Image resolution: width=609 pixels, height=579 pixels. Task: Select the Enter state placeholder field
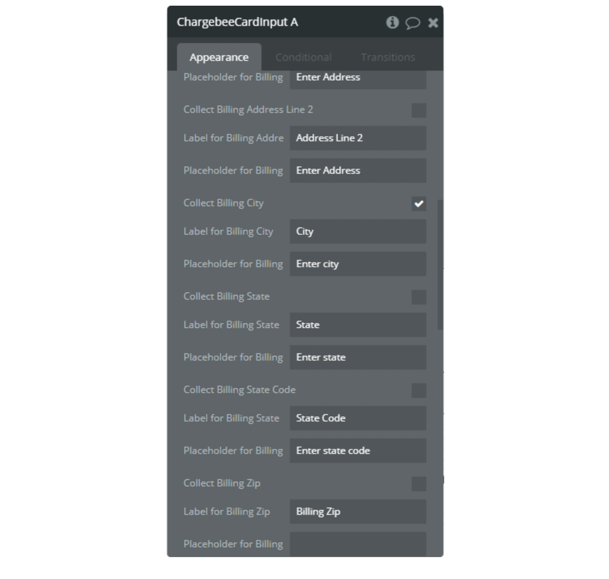(x=358, y=357)
